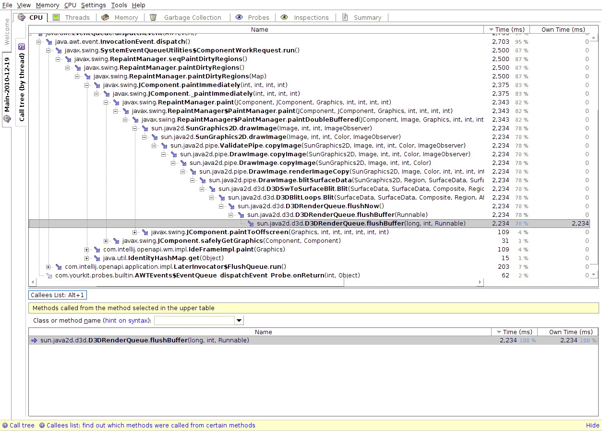Open the View menu
The image size is (602, 439).
point(24,5)
